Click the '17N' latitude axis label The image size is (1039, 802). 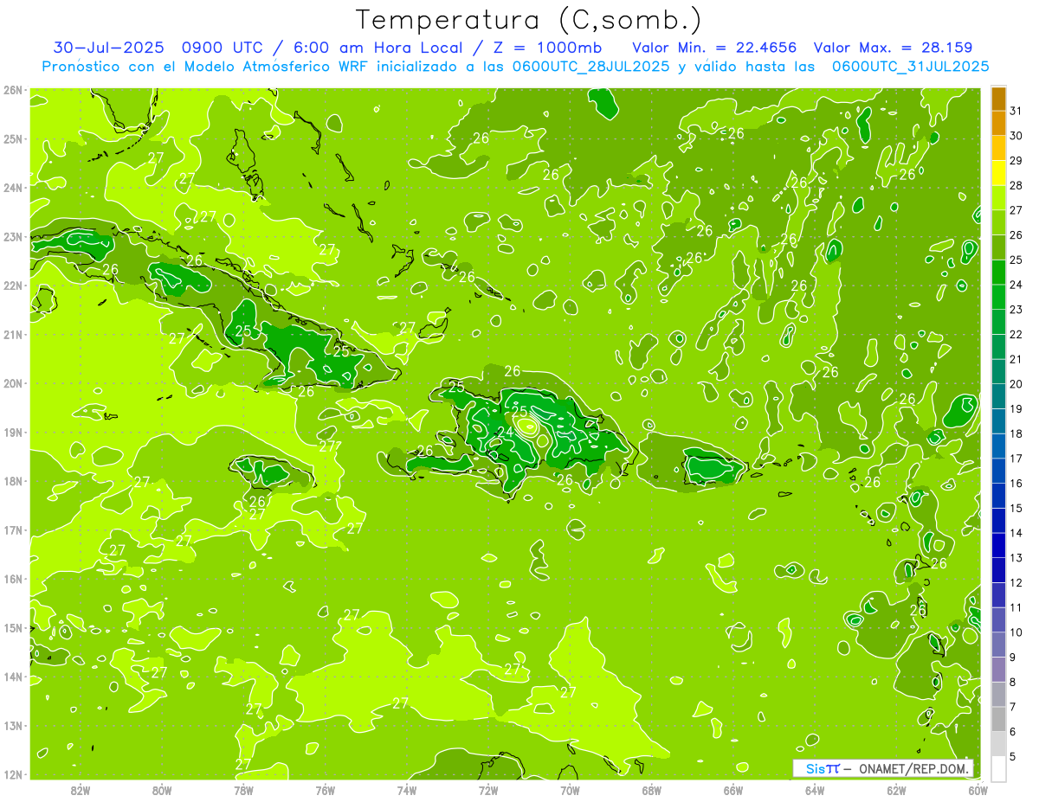[x=13, y=530]
